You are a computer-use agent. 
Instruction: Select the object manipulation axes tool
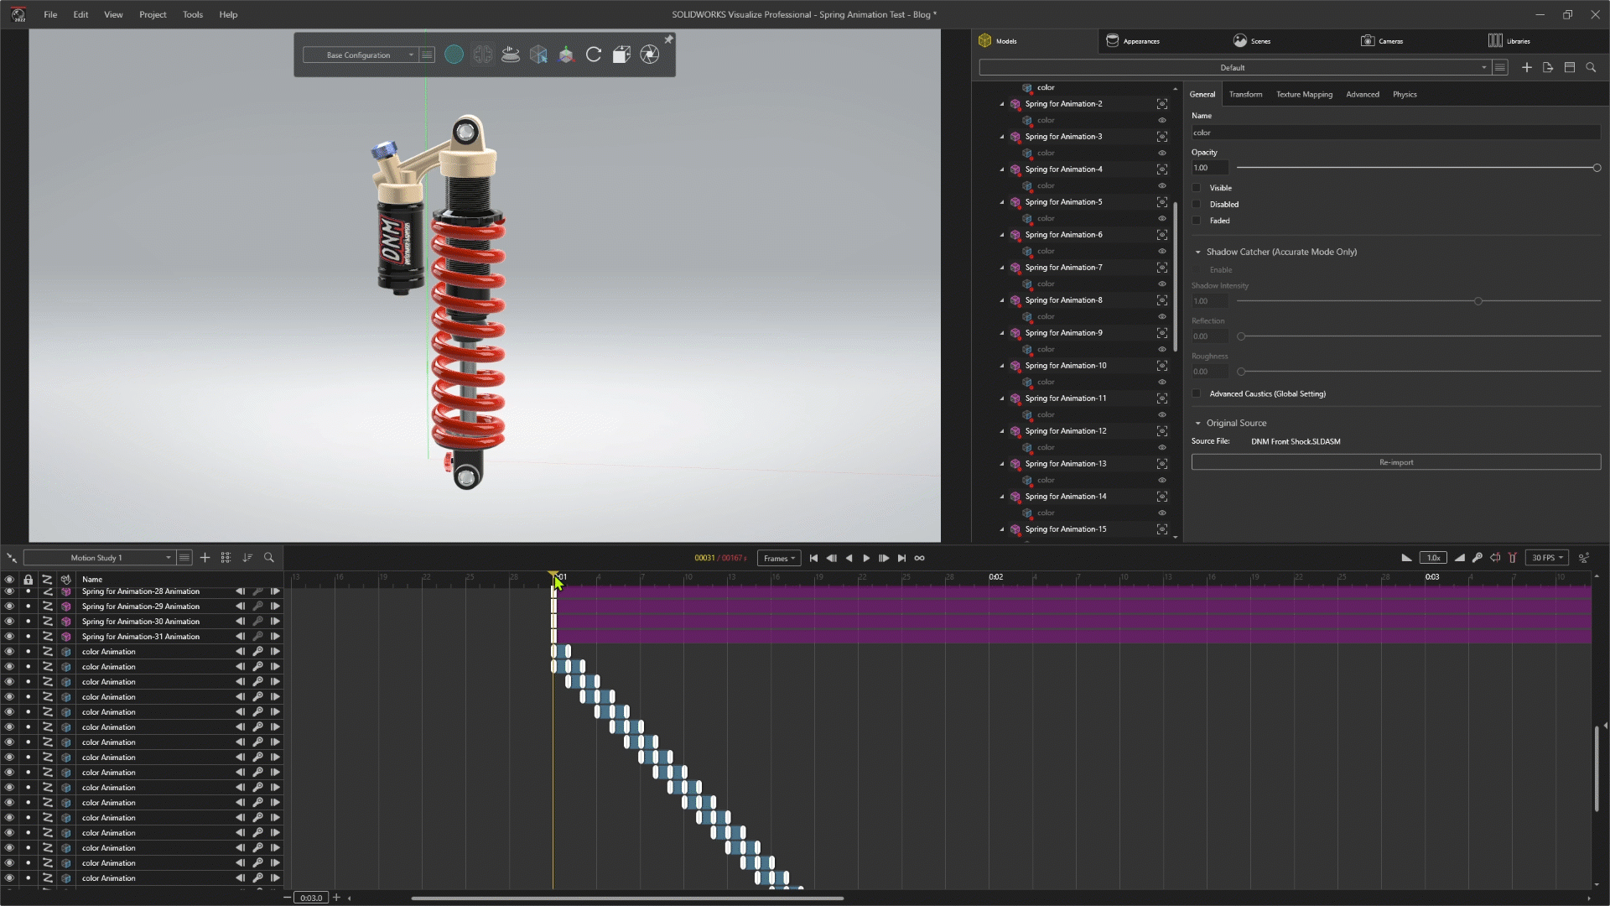coord(566,55)
